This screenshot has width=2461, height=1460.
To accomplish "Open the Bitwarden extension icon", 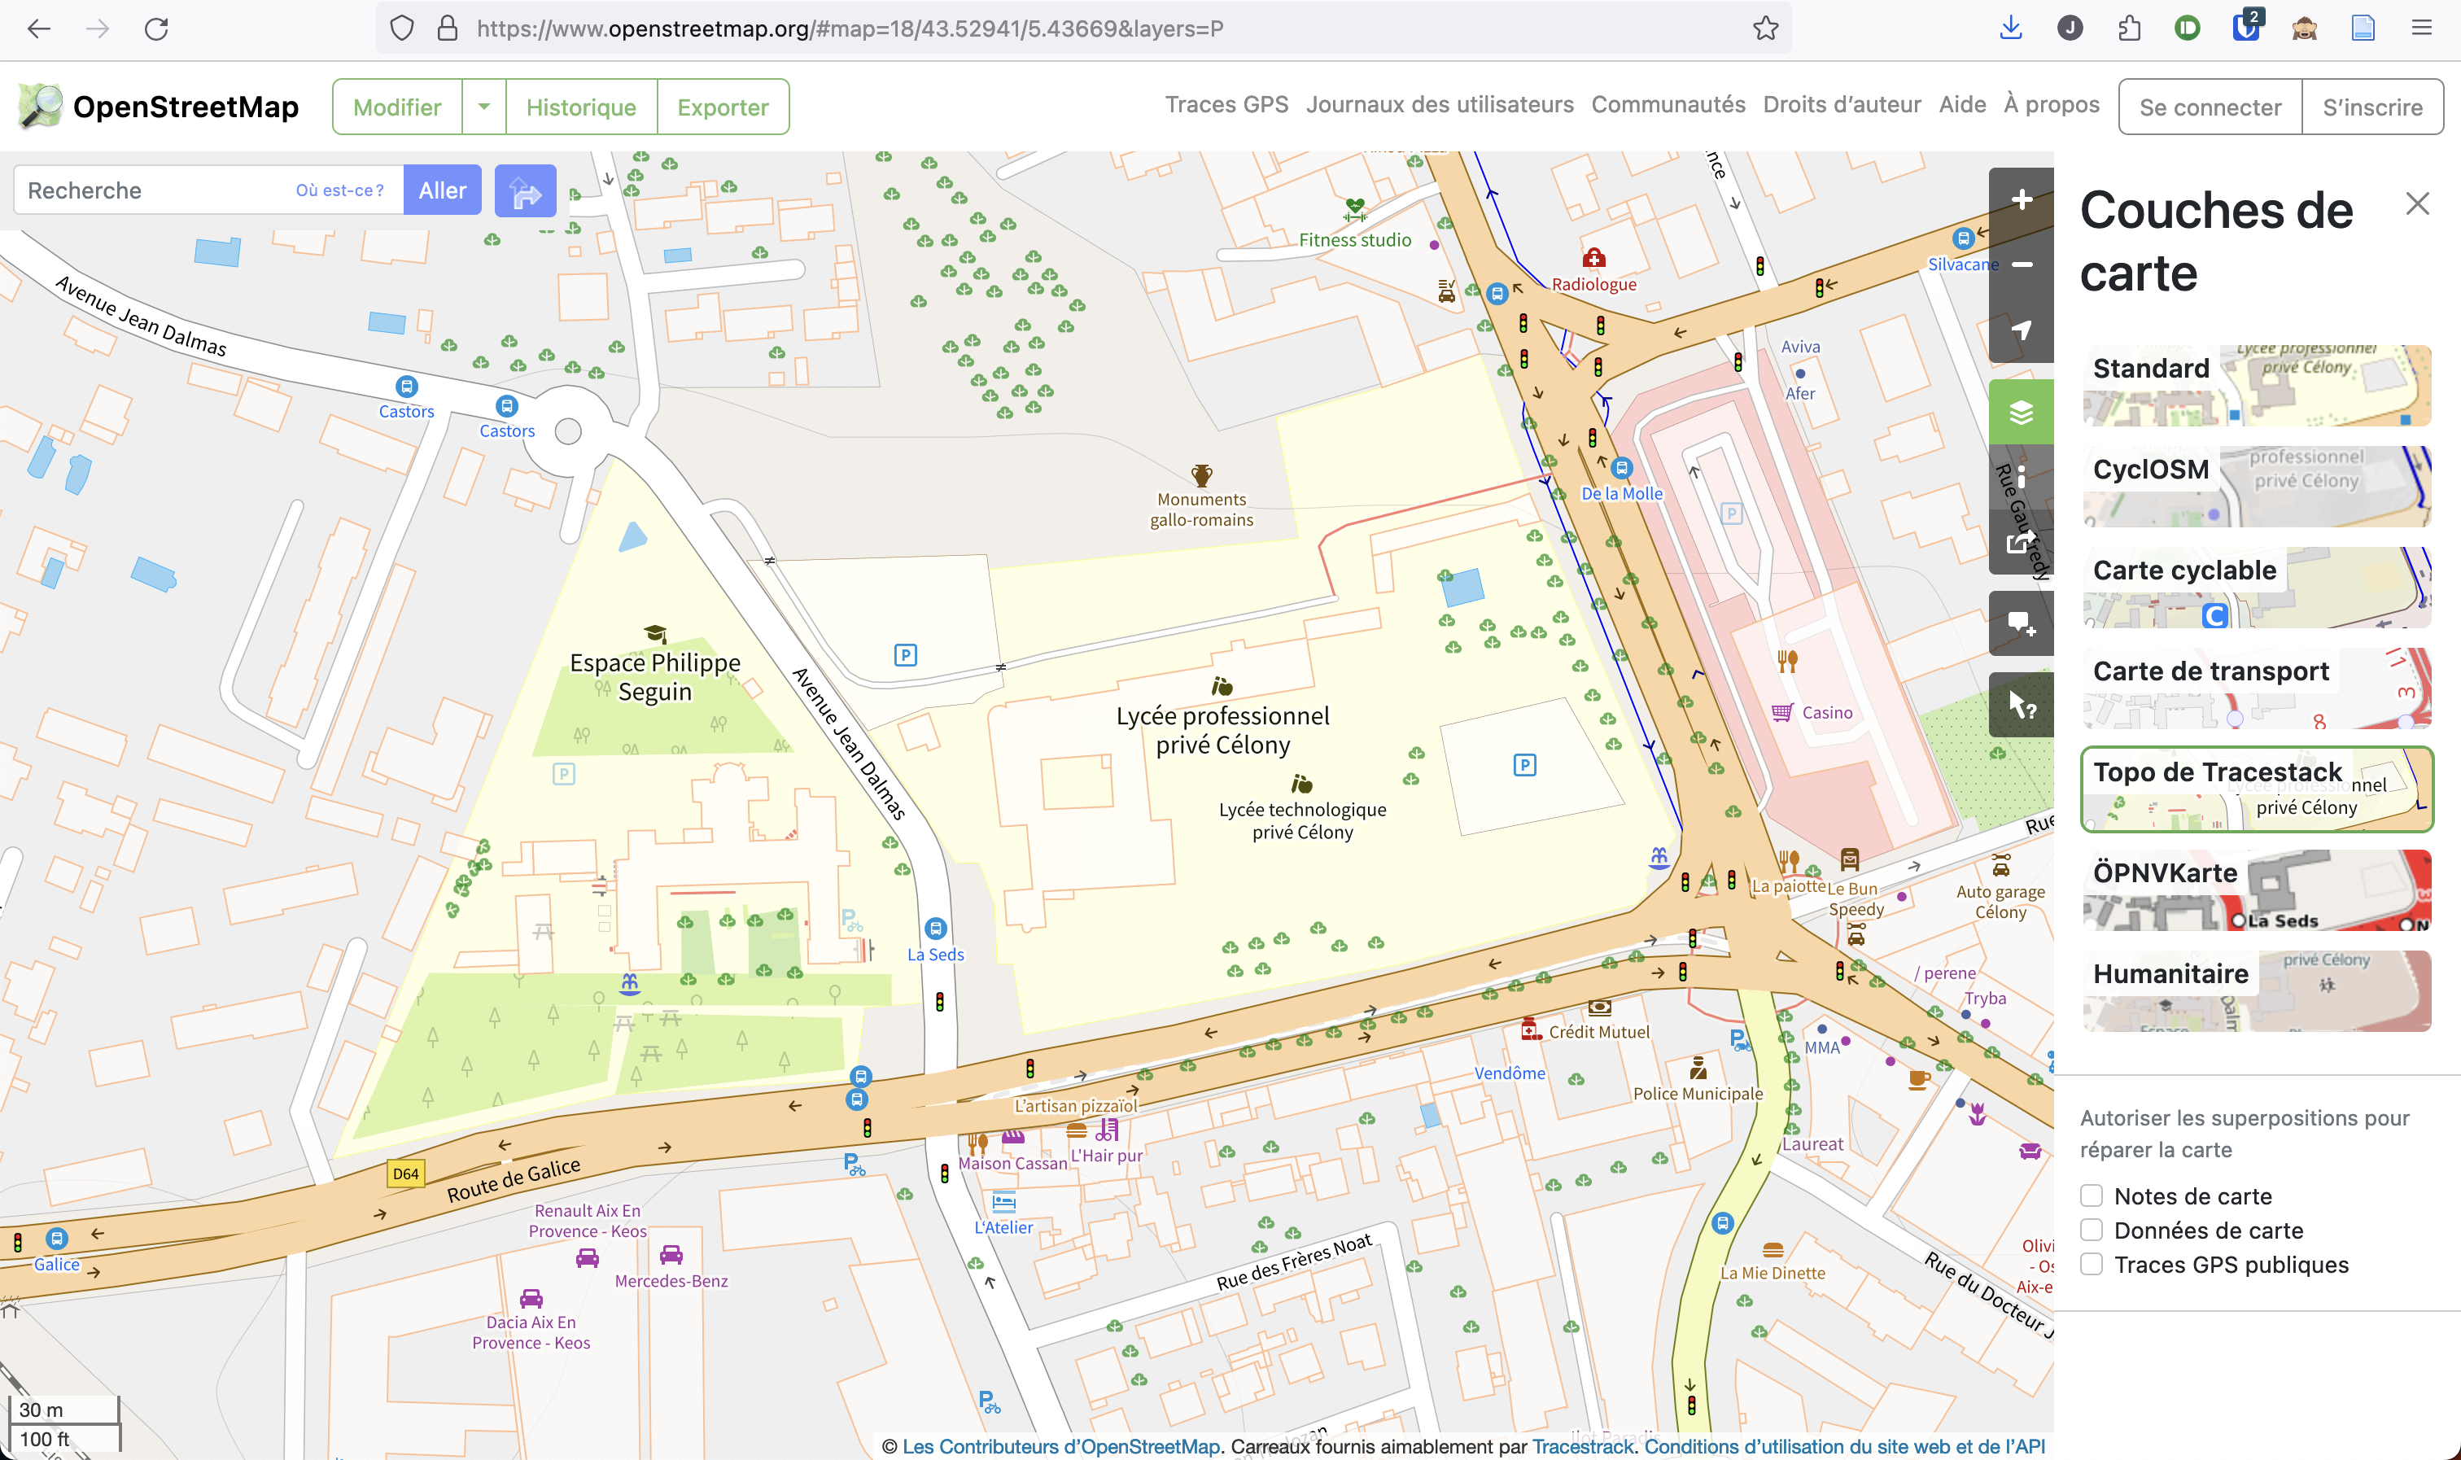I will click(2245, 27).
